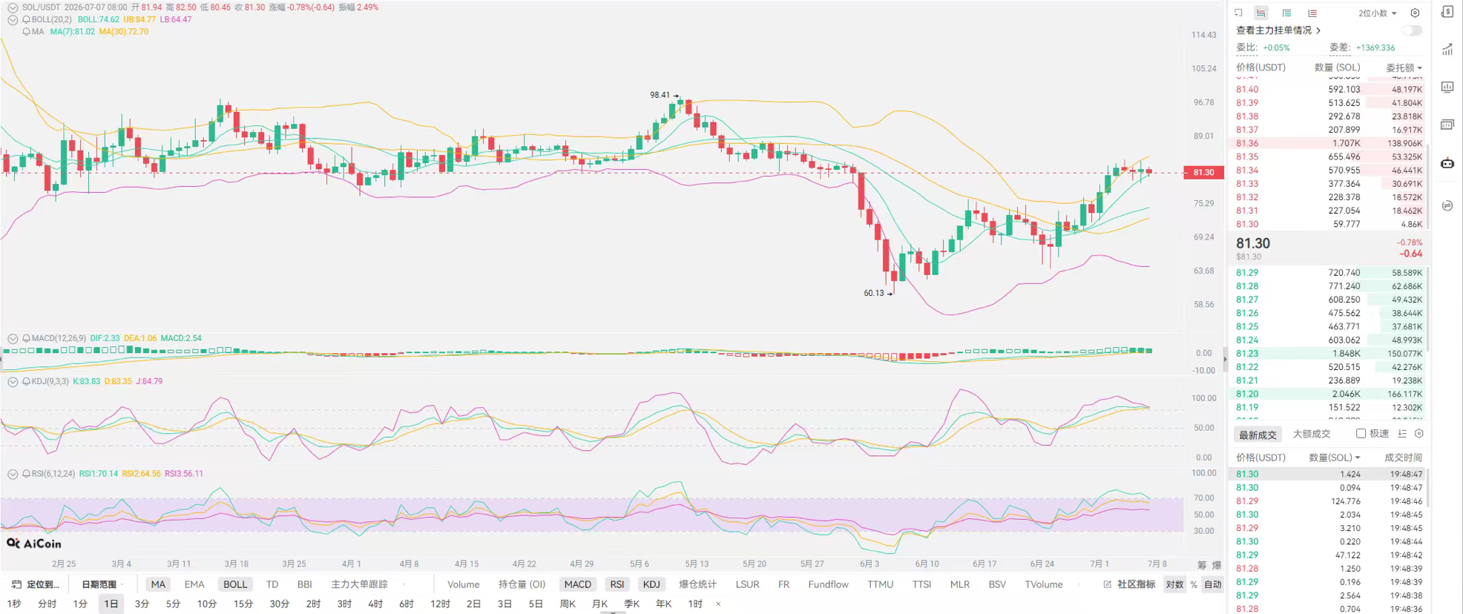This screenshot has width=1463, height=614.
Task: Open the dollar trade icon in the sidebar
Action: (1447, 12)
